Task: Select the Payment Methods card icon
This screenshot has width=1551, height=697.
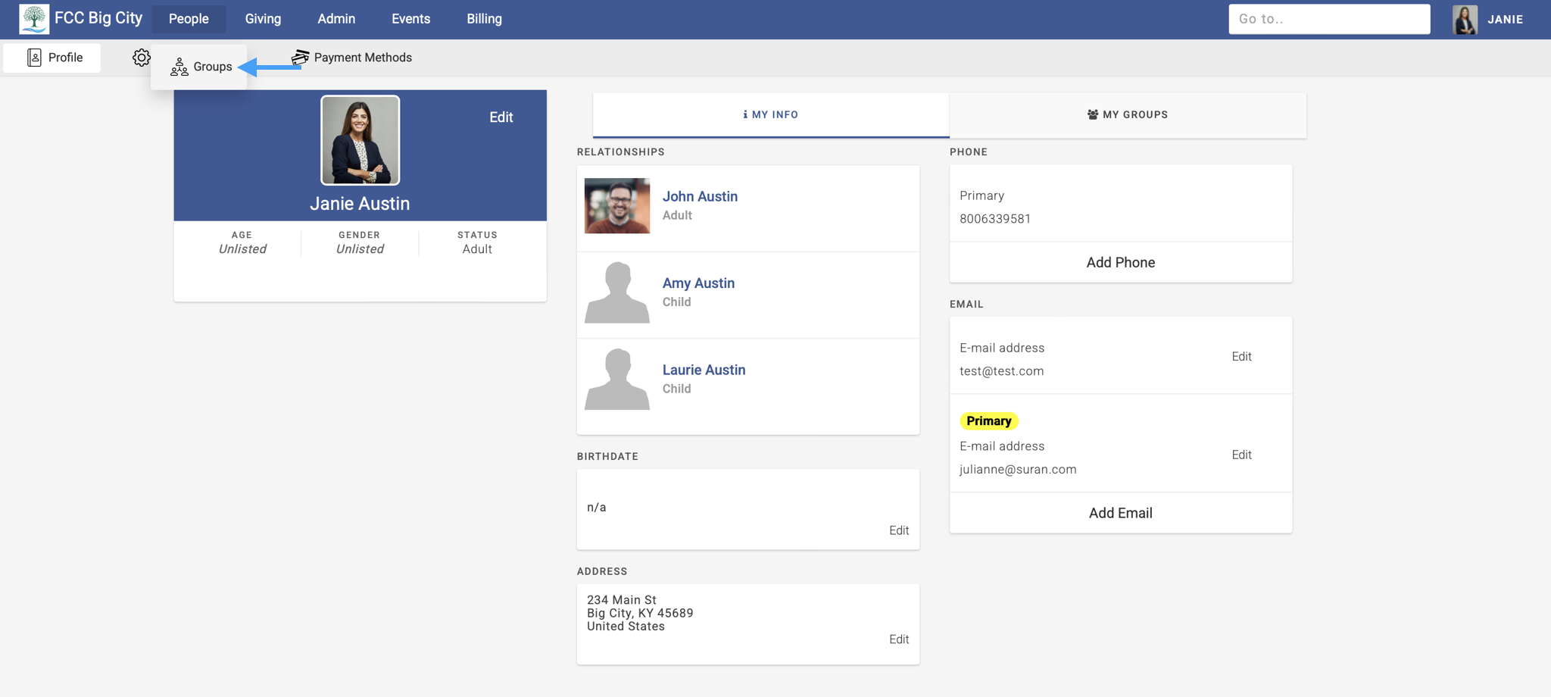Action: [x=301, y=57]
